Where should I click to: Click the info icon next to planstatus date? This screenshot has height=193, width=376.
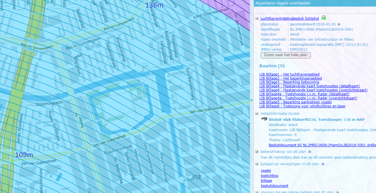tap(339, 24)
